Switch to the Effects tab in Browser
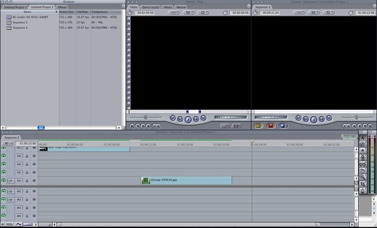 point(62,7)
